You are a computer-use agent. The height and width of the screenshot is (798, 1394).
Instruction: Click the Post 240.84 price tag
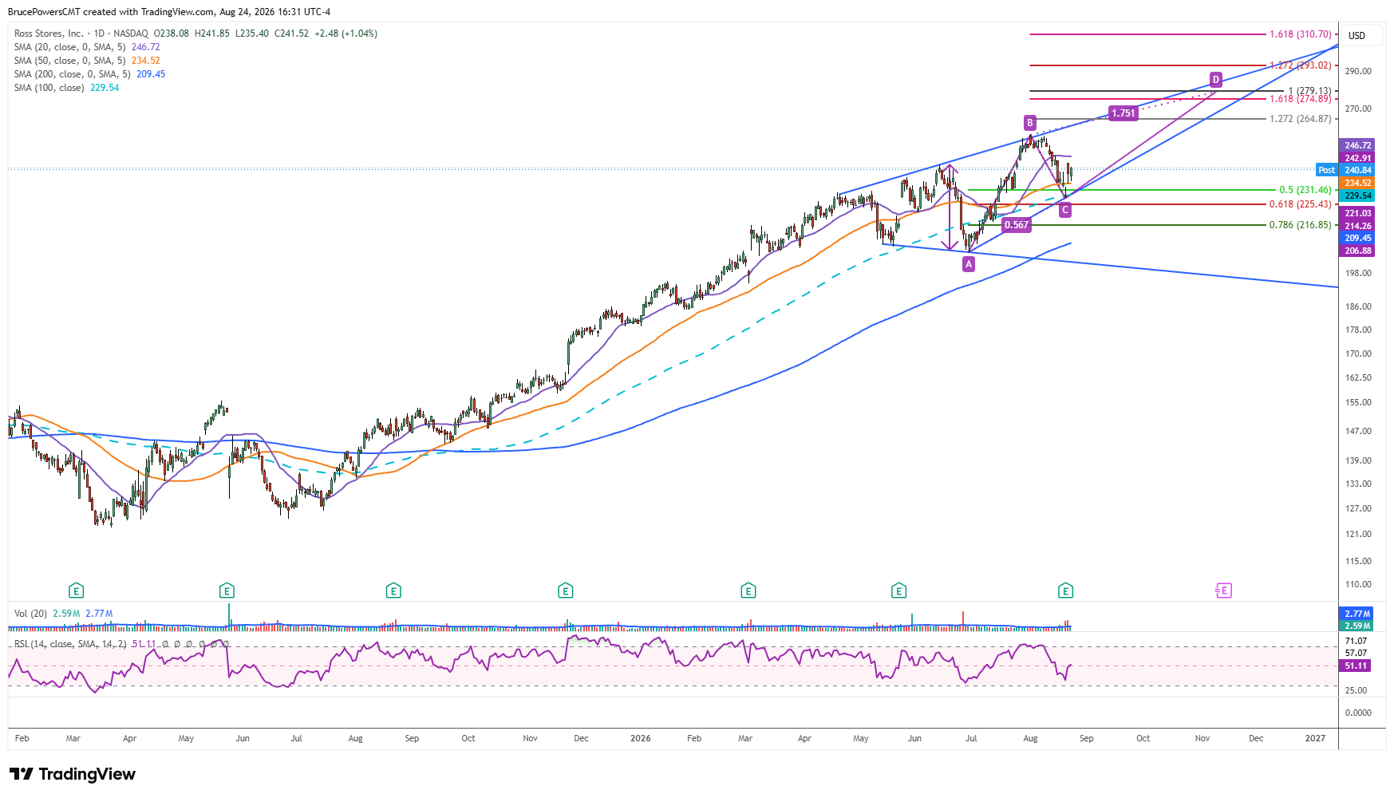tap(1345, 170)
